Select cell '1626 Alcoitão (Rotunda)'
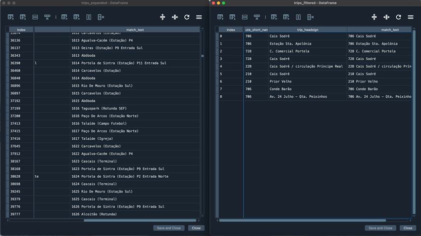The height and width of the screenshot is (236, 421). 135,214
